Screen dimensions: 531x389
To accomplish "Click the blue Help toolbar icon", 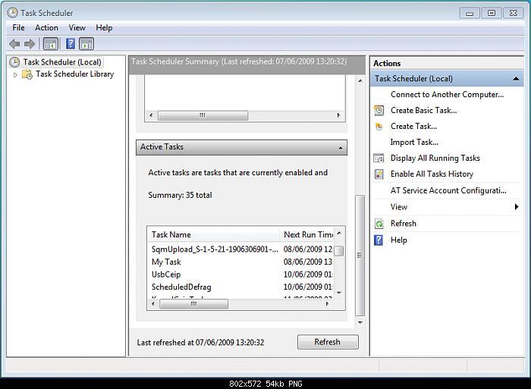I will tap(71, 44).
